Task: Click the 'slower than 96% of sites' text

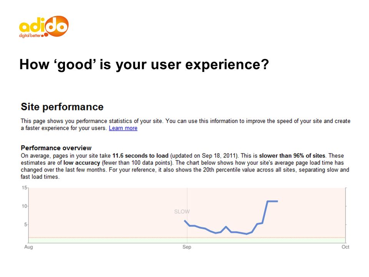Action: point(292,156)
